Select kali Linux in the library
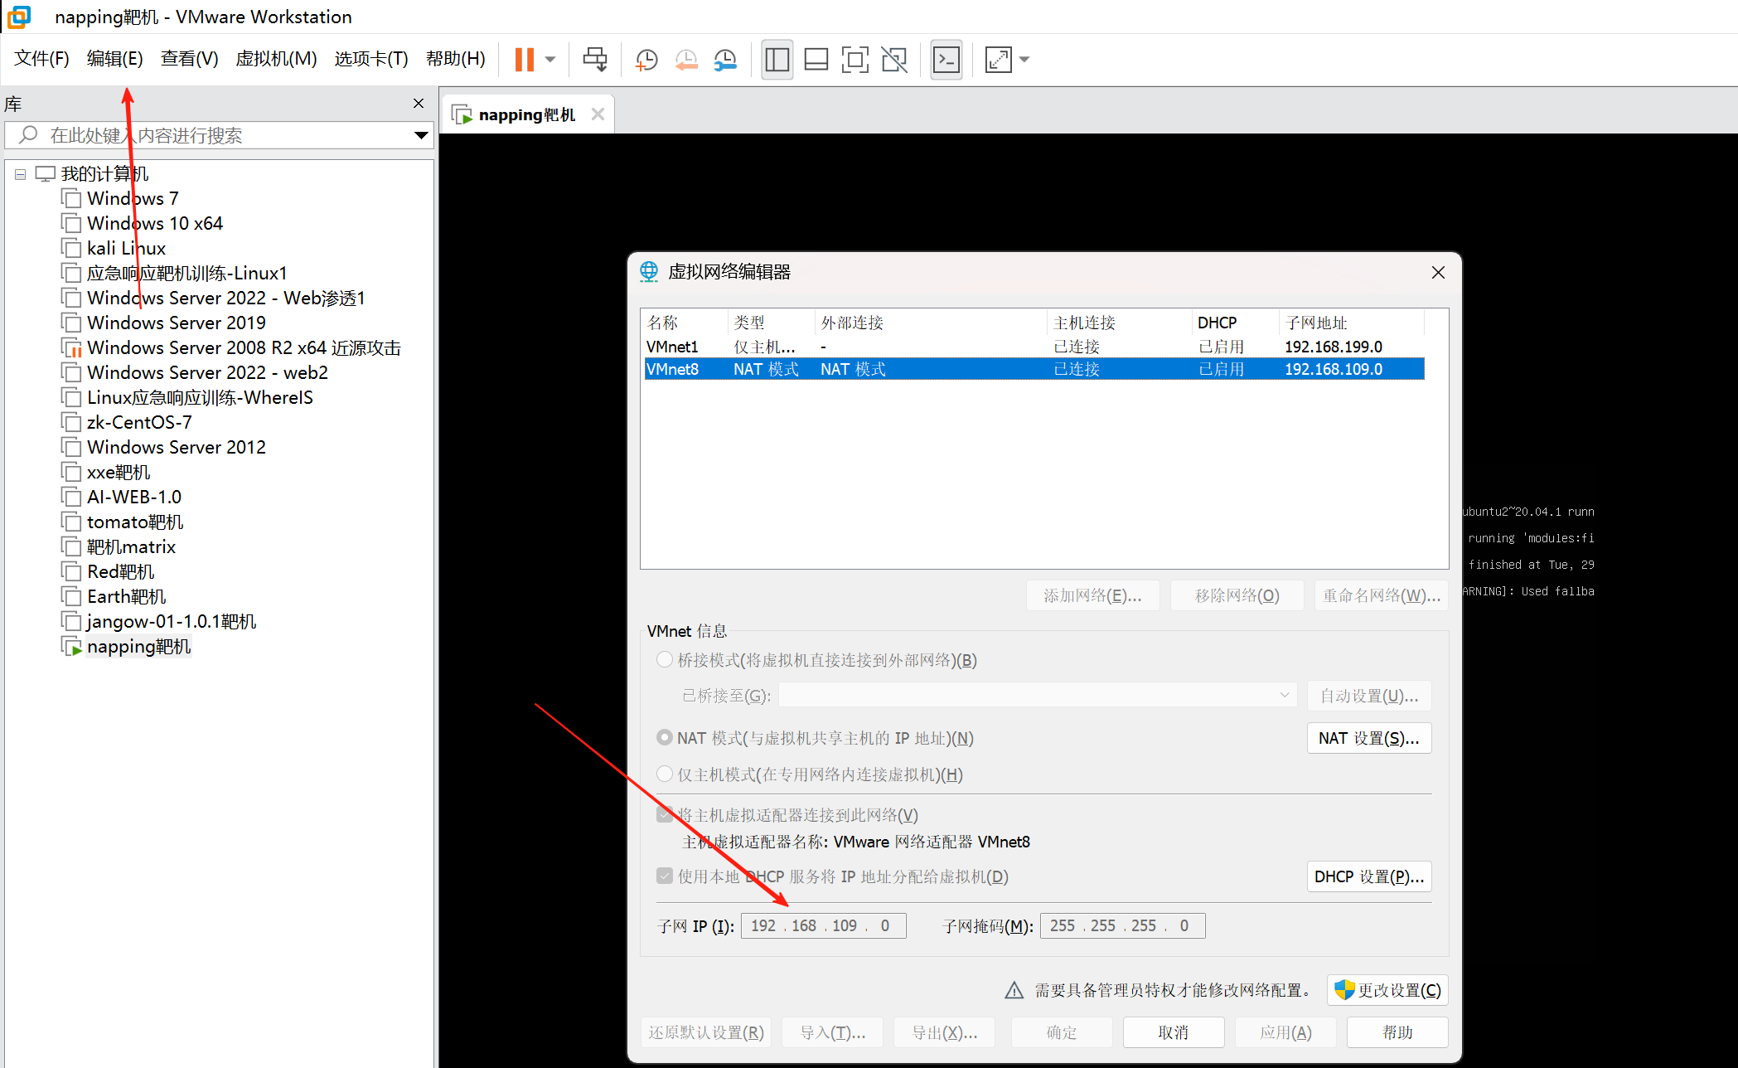 (126, 249)
